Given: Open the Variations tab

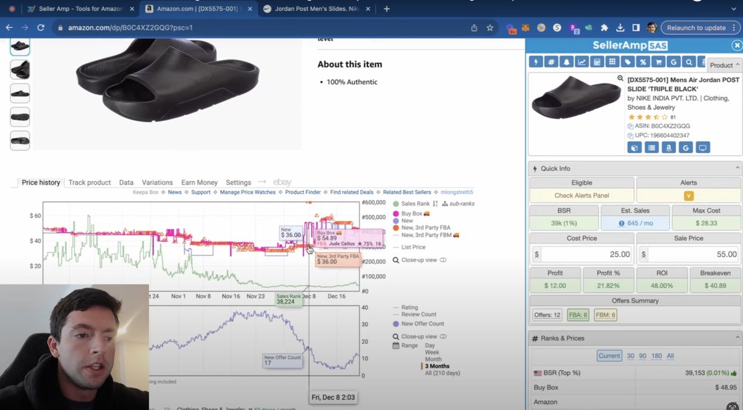Looking at the screenshot, I should (157, 182).
